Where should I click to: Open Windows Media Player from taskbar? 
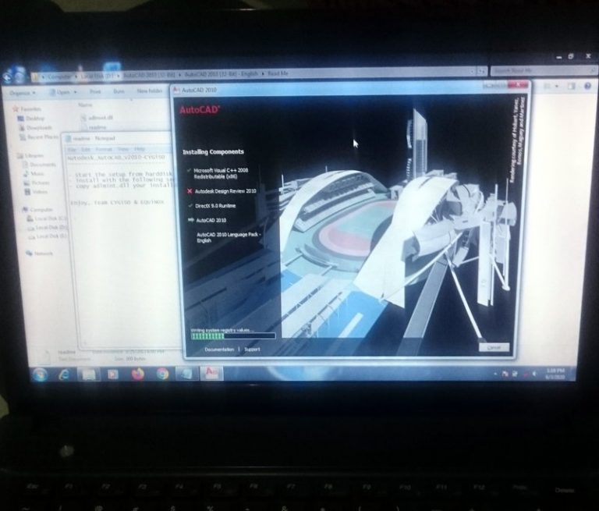pyautogui.click(x=112, y=374)
